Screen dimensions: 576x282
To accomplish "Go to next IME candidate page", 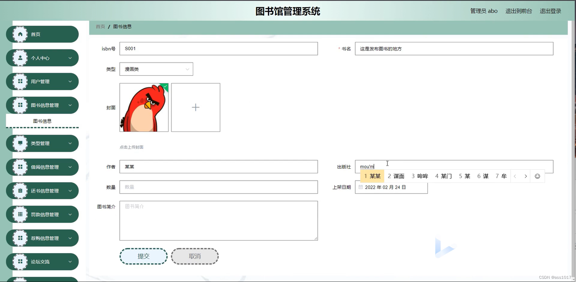I will pos(526,176).
